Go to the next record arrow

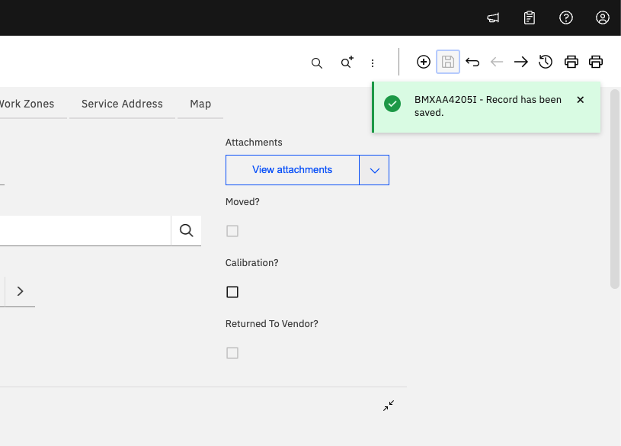tap(521, 63)
